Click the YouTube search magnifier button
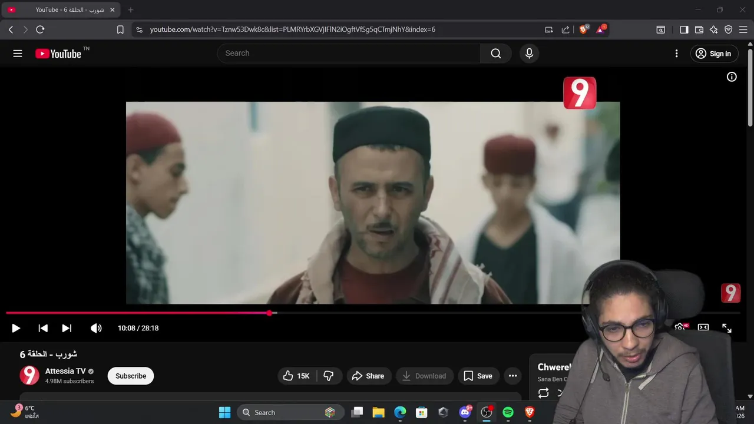 coord(495,54)
